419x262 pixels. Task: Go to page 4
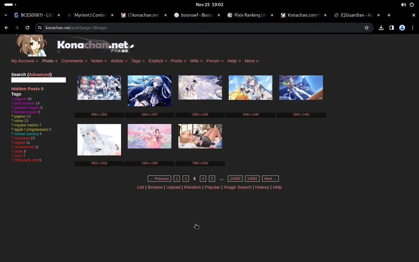203,179
